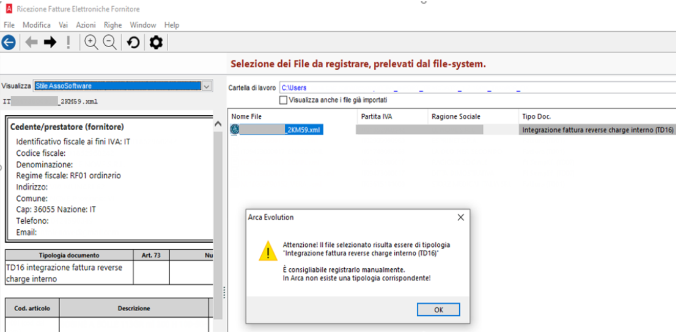The image size is (678, 333).
Task: Enable Visualizza anche i file già importati
Action: pyautogui.click(x=283, y=100)
